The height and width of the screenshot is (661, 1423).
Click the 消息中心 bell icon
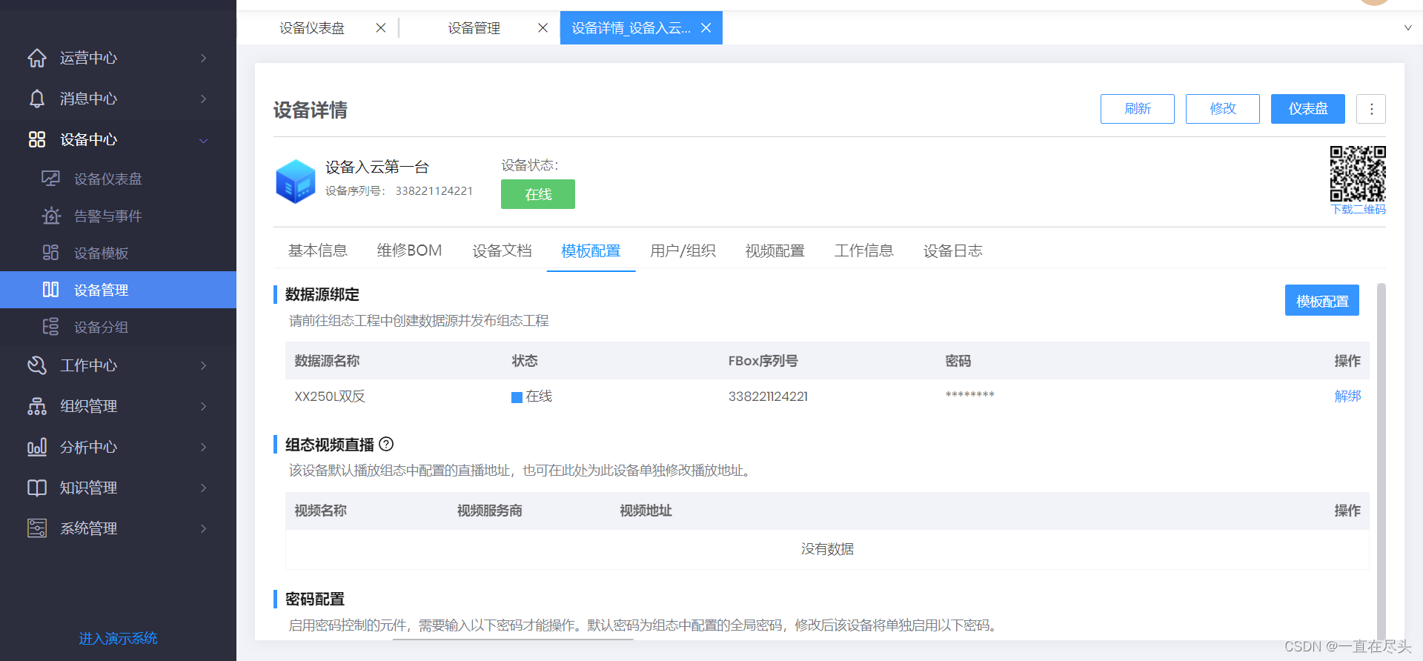(37, 99)
